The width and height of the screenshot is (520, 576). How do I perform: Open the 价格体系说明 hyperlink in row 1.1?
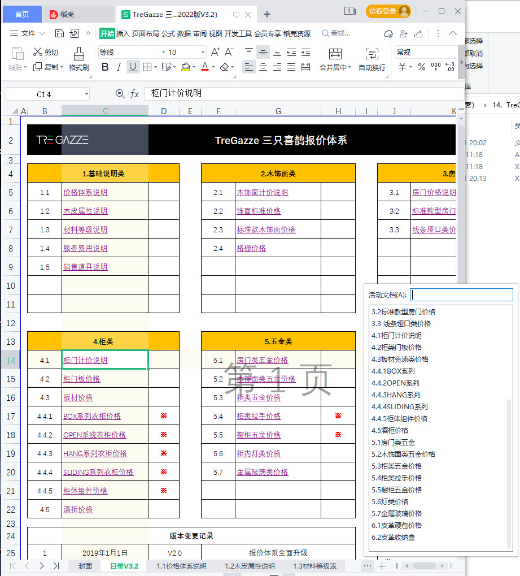(85, 192)
